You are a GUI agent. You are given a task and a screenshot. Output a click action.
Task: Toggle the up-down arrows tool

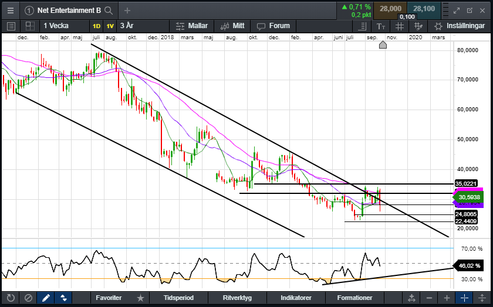click(x=63, y=298)
